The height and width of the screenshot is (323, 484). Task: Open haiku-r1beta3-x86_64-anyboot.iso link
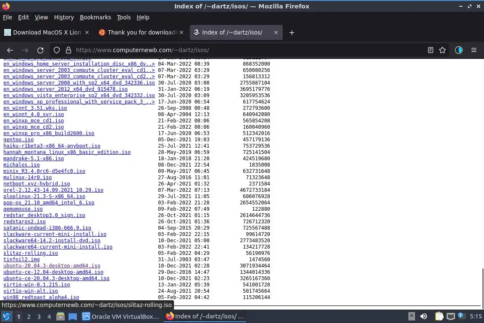tap(52, 146)
